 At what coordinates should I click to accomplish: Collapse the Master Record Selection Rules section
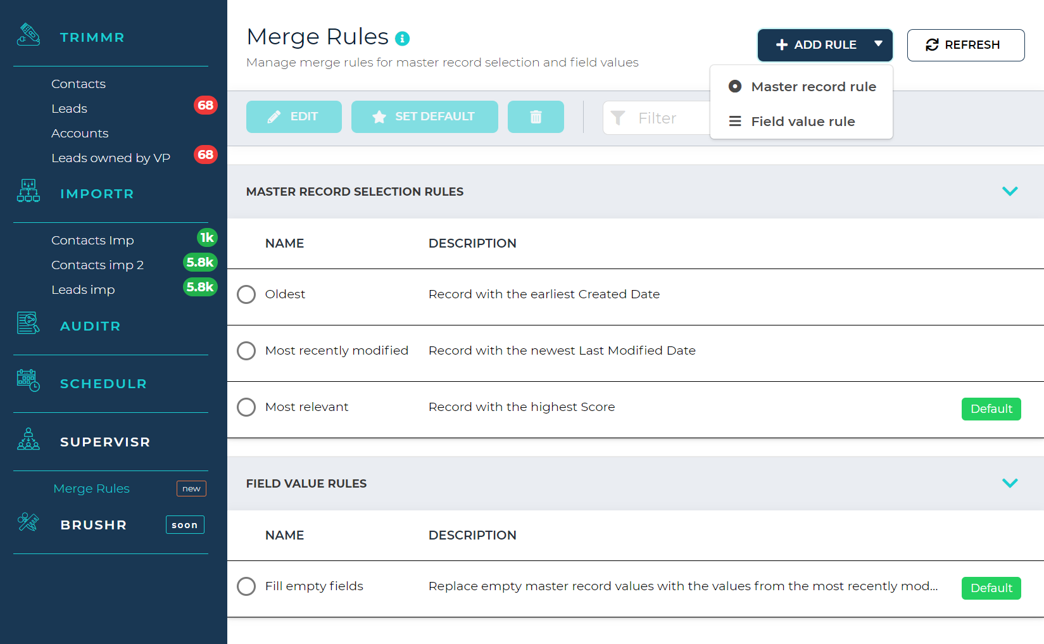[1010, 191]
